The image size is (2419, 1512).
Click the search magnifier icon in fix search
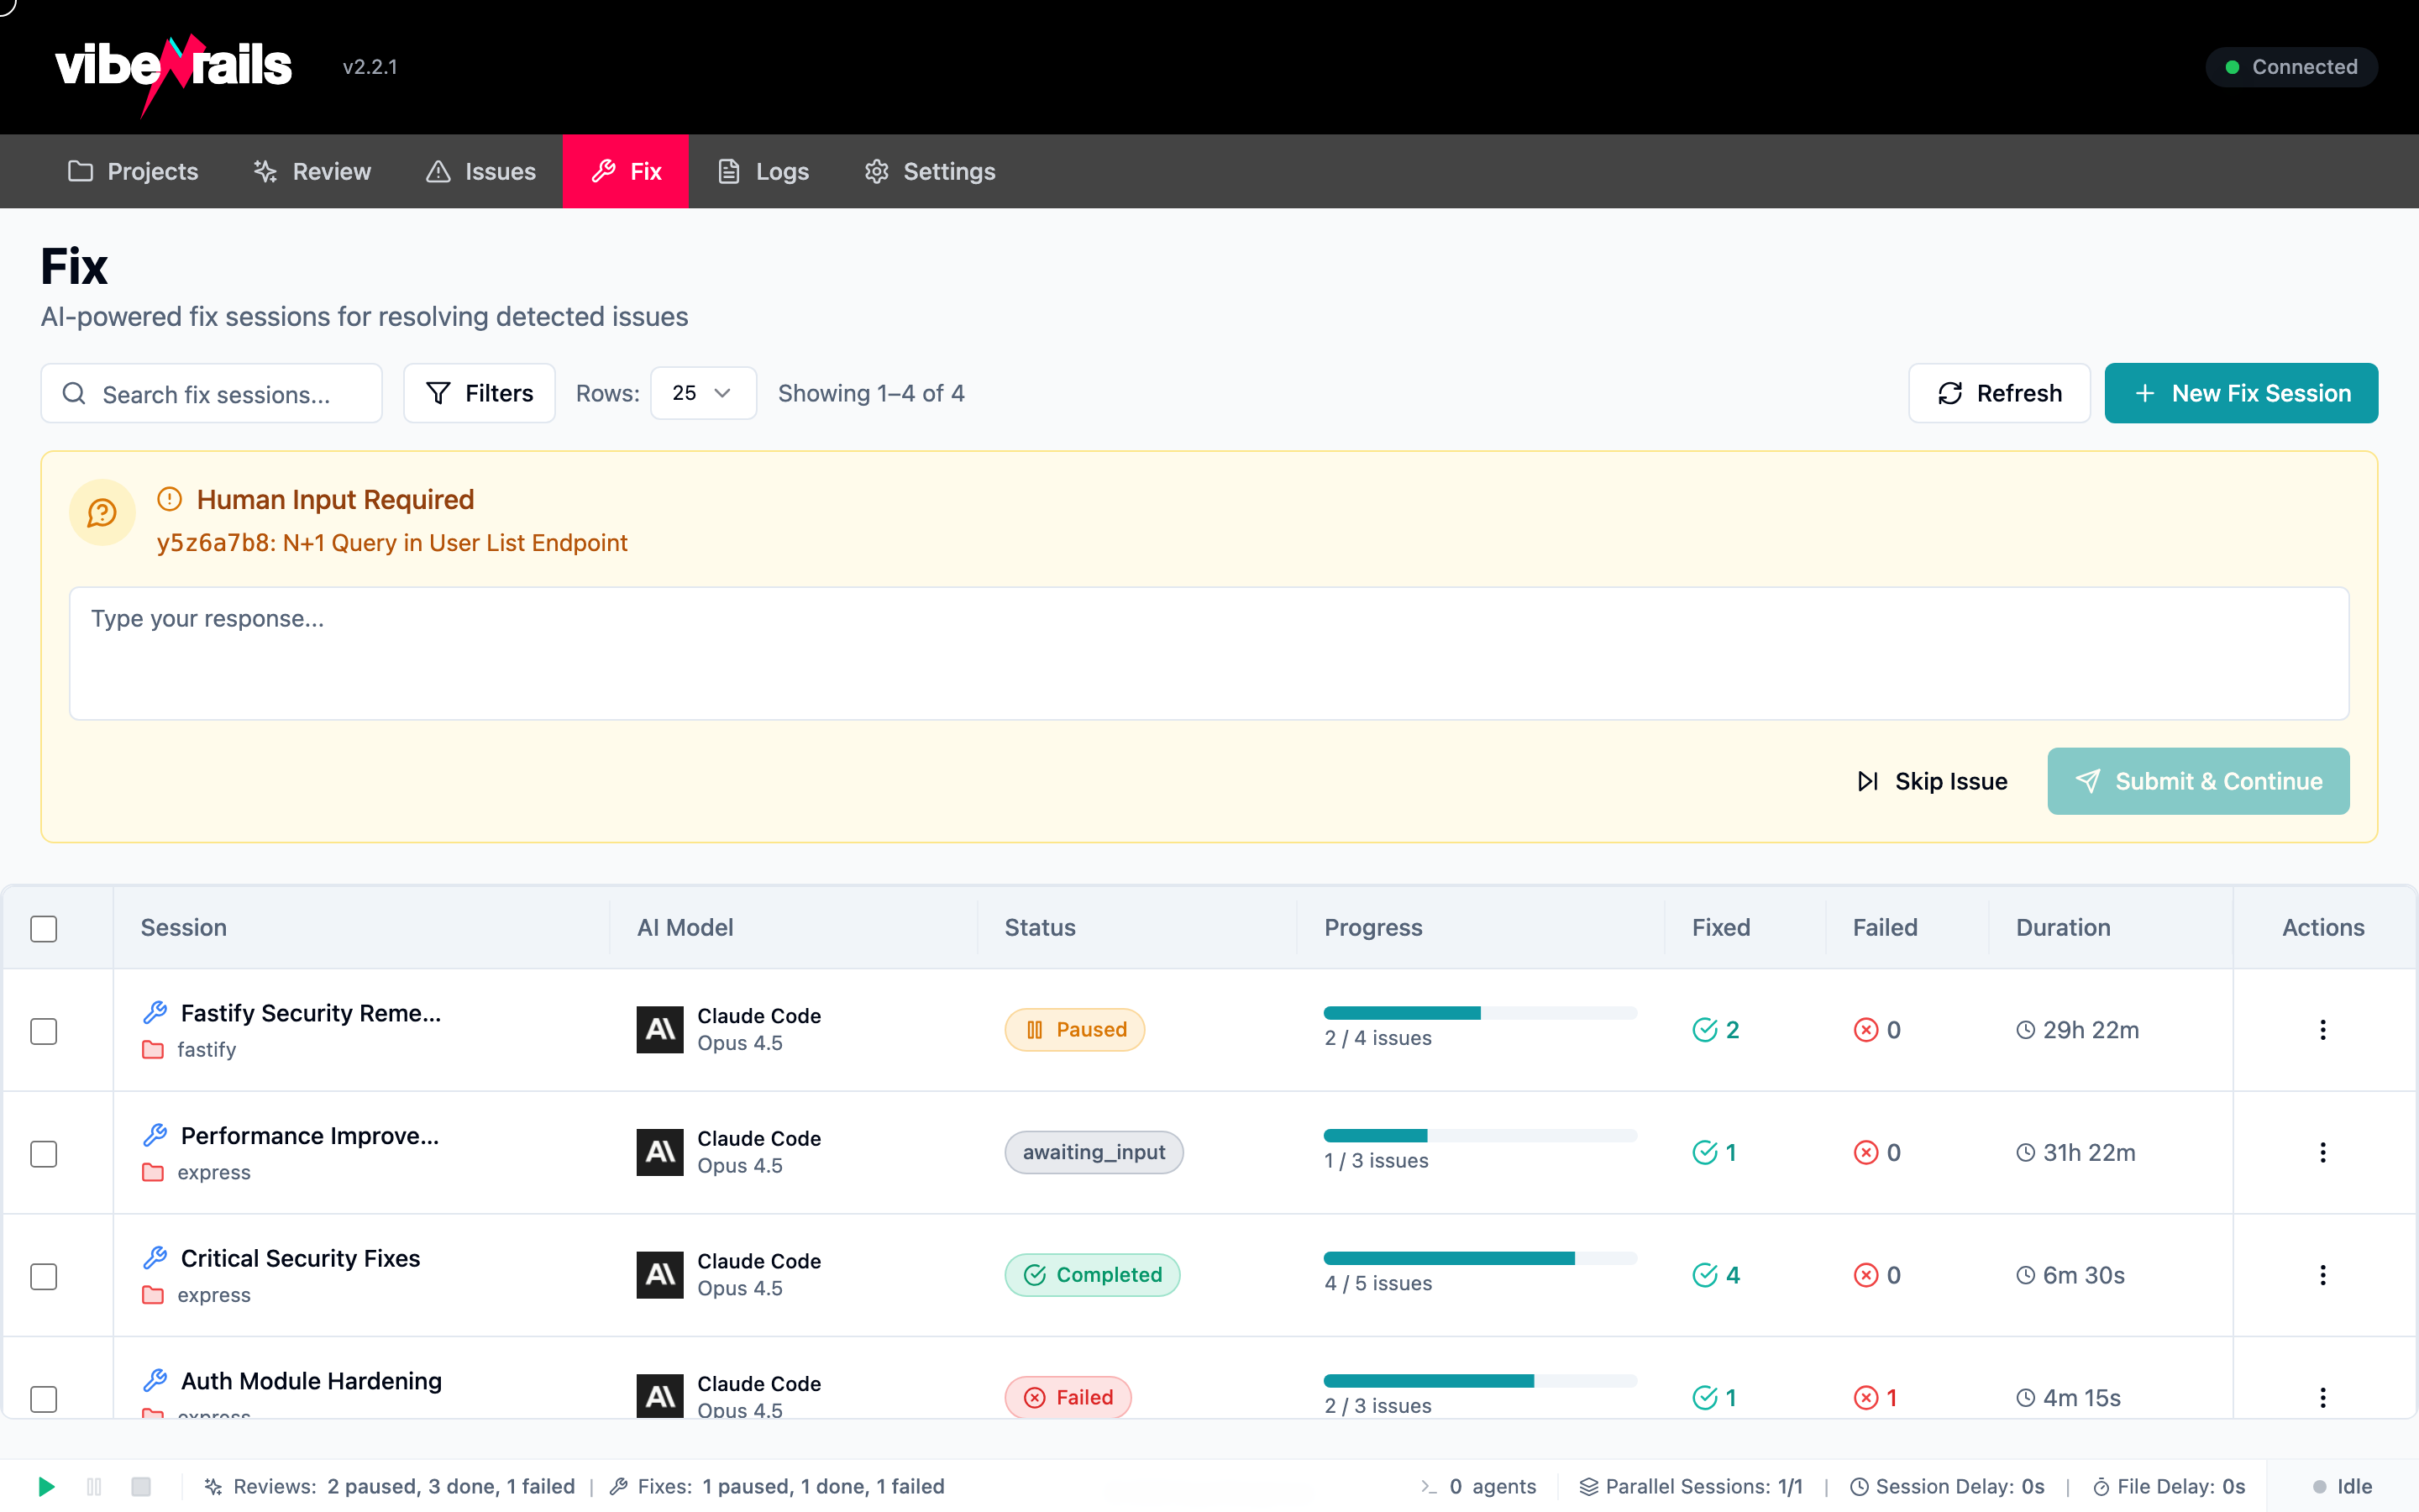point(74,393)
